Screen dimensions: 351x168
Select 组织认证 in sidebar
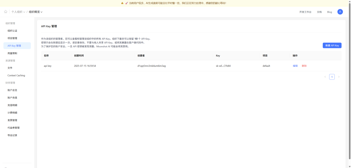click(17, 30)
